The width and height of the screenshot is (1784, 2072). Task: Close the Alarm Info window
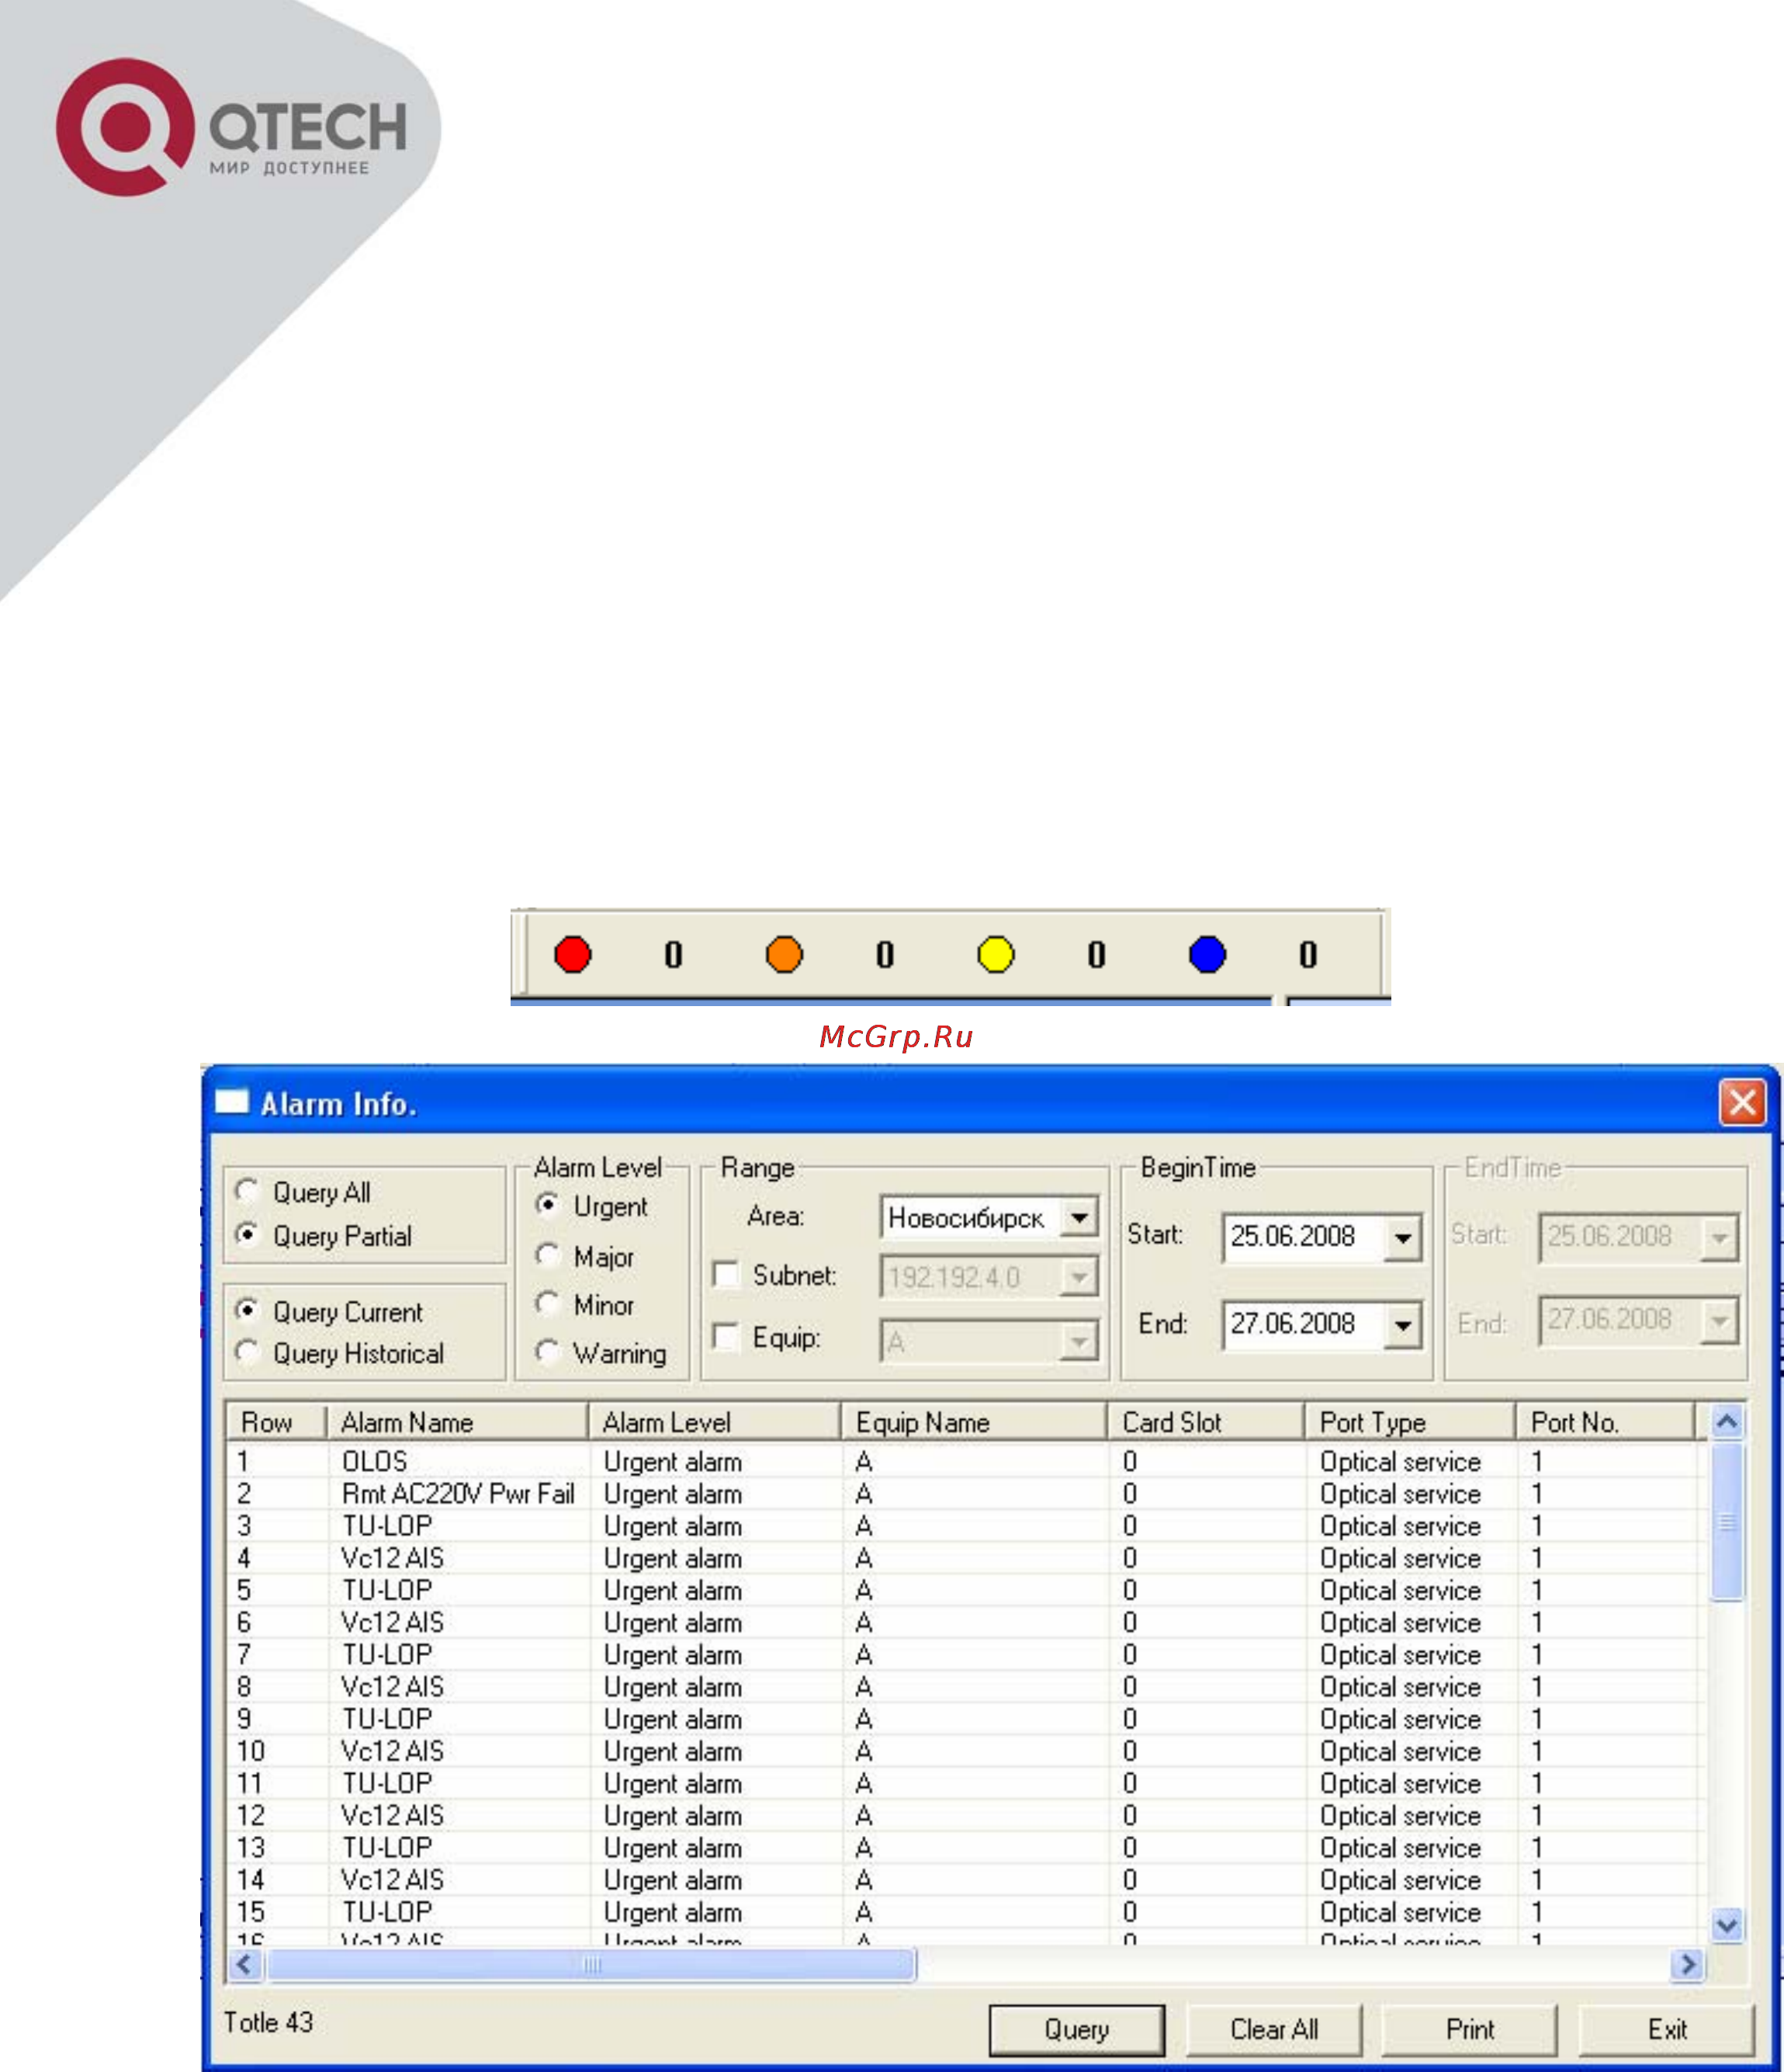(x=1742, y=1103)
